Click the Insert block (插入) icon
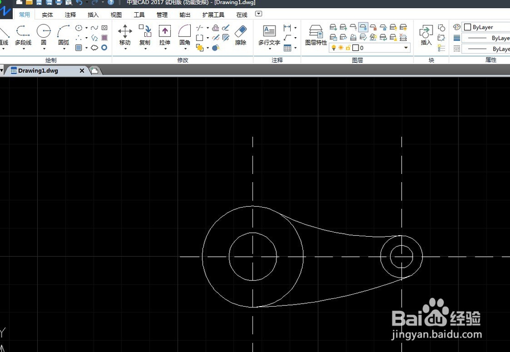510x352 pixels. pos(426,35)
